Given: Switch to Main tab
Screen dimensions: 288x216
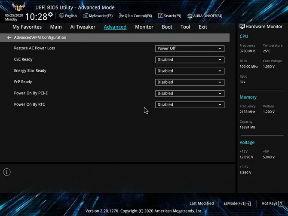Looking at the screenshot, I should click(56, 27).
